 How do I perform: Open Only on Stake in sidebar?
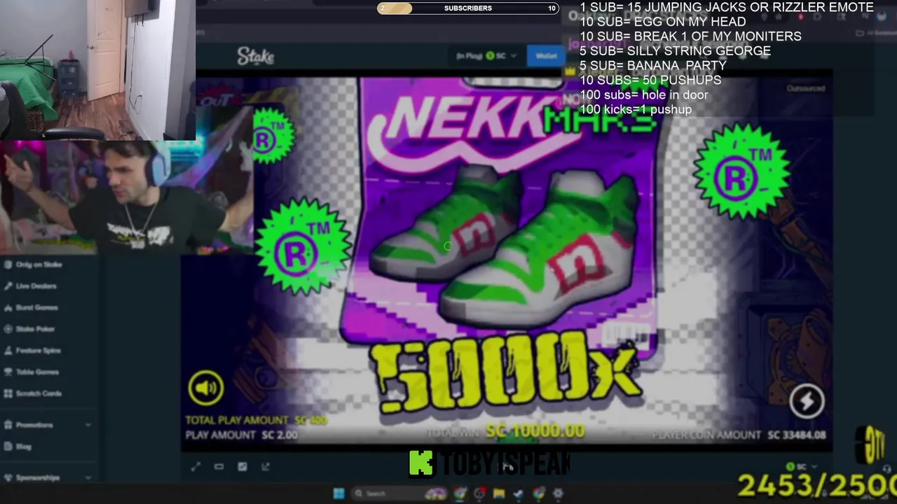click(32, 265)
